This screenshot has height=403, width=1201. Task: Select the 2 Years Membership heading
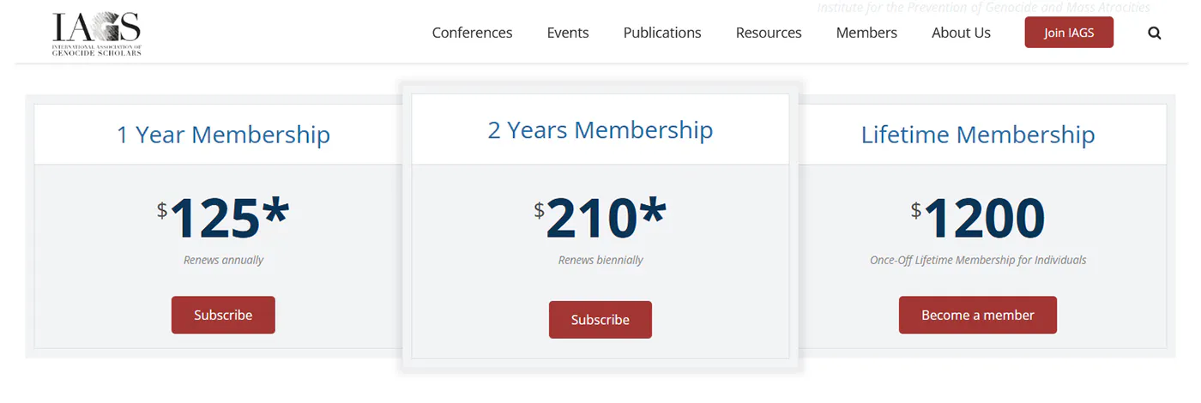tap(600, 129)
